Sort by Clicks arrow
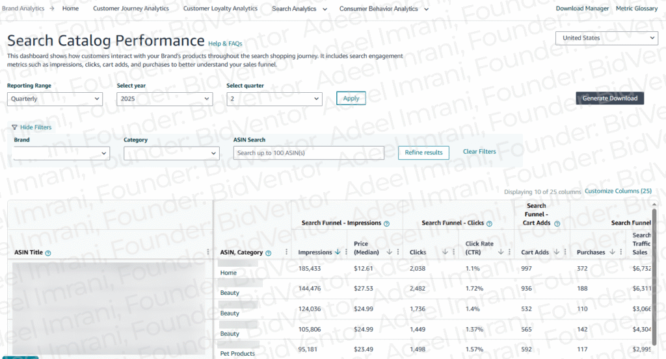 click(x=445, y=252)
